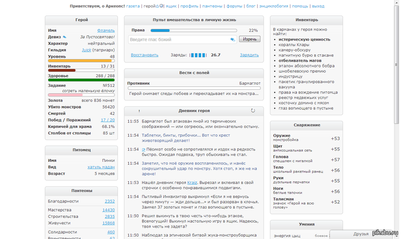401x239 pixels.
Task: Click the blue charge cells indicator next to Заряды
Action: coord(198,55)
